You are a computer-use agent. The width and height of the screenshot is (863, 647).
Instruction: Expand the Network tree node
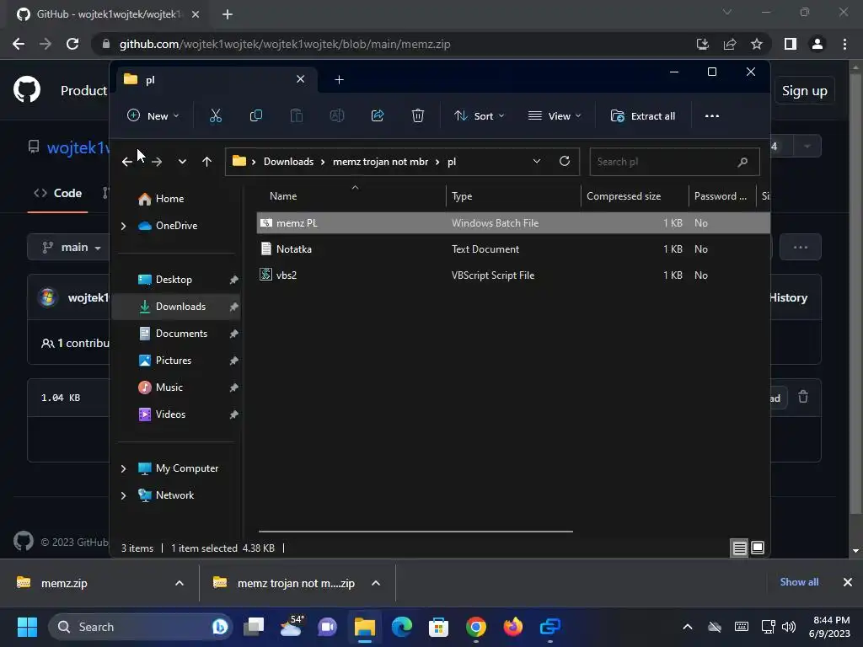(x=124, y=495)
